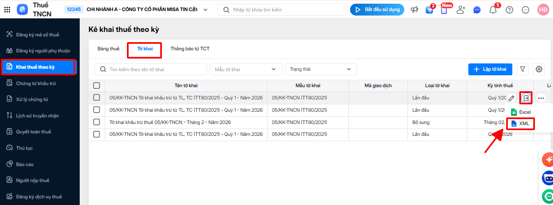Open the app grid launcher icon
The width and height of the screenshot is (553, 205).
[x=7, y=10]
